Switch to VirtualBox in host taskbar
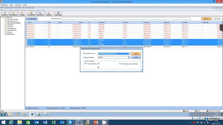The width and height of the screenshot is (223, 125). pos(79,122)
